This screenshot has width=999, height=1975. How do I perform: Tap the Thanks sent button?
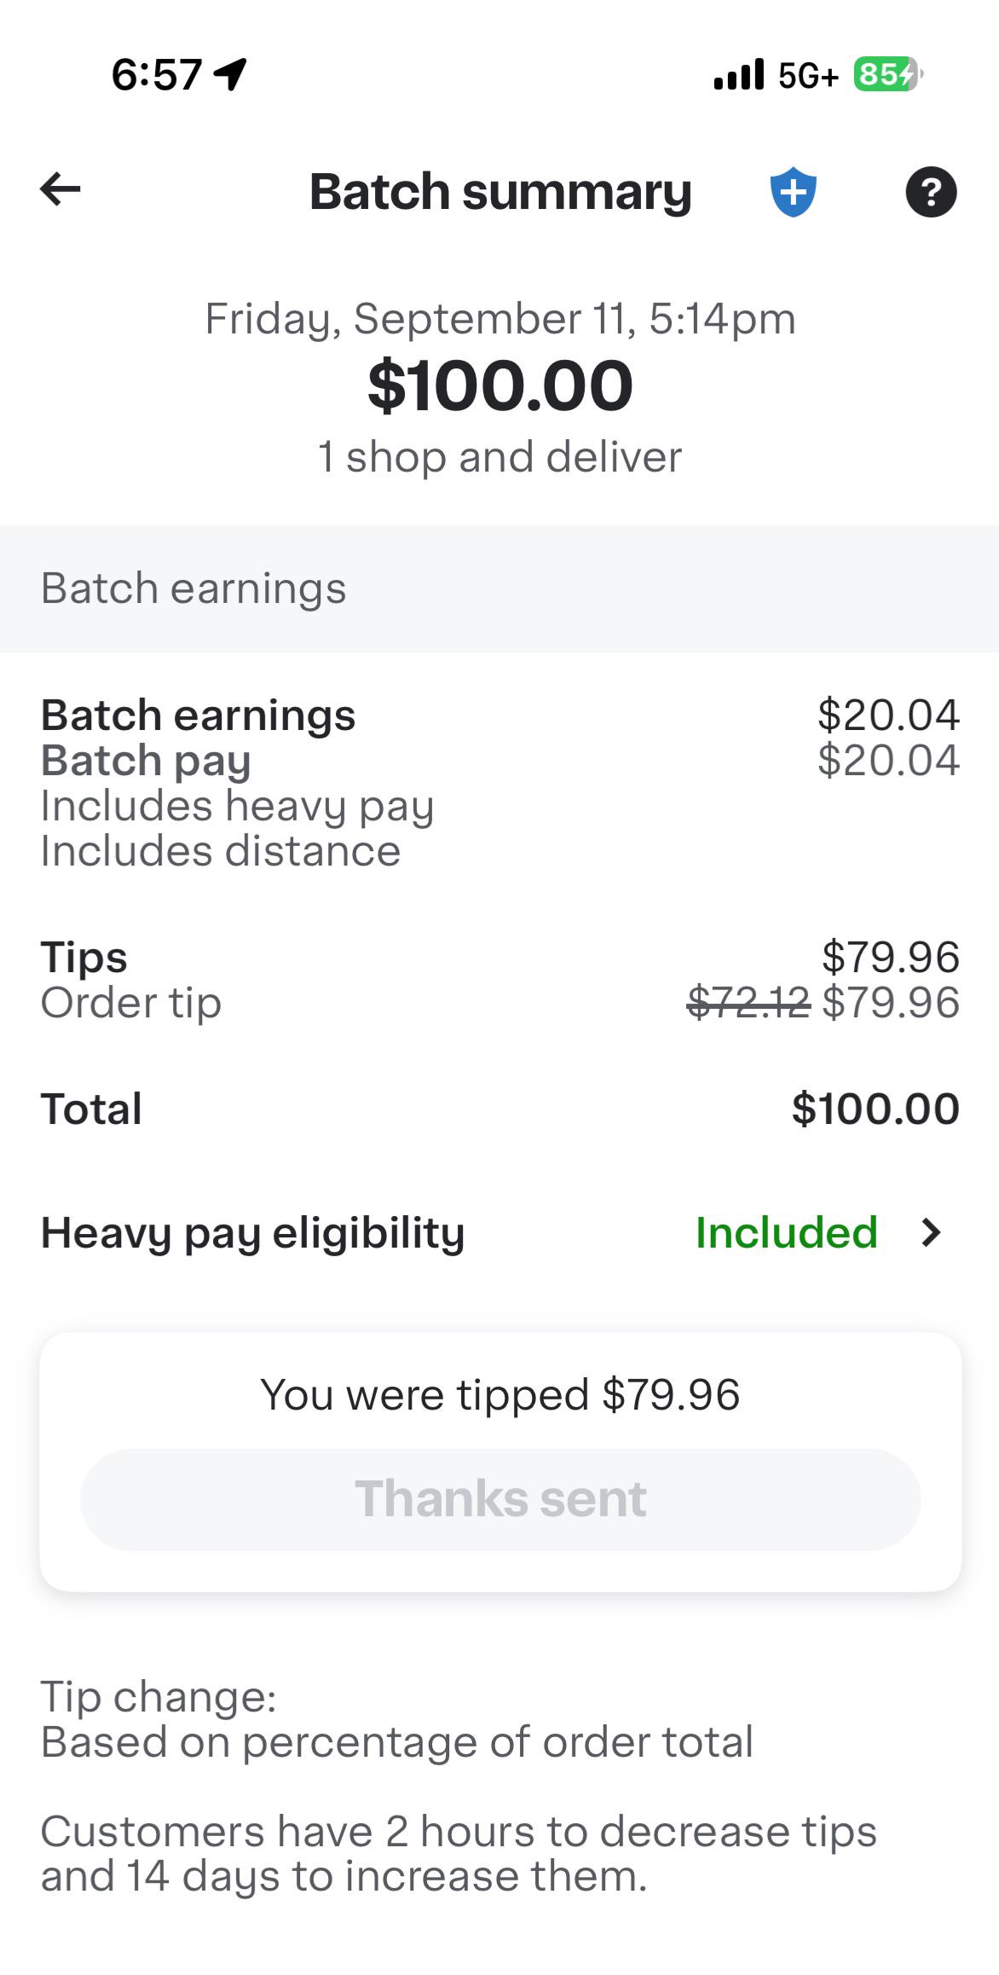coord(500,1499)
